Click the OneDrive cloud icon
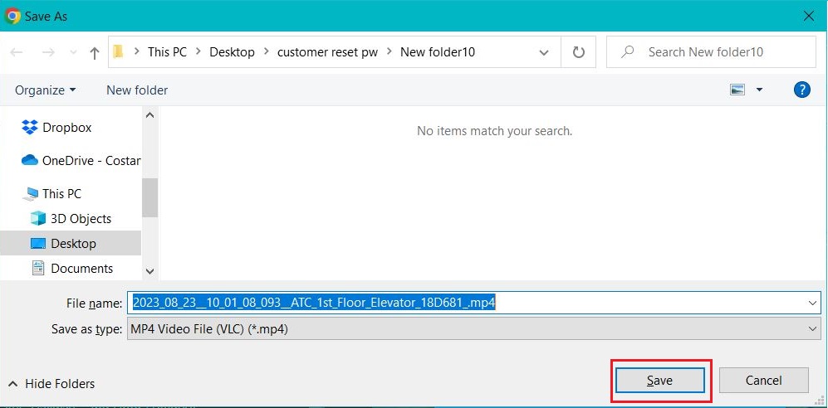828x408 pixels. coord(30,160)
